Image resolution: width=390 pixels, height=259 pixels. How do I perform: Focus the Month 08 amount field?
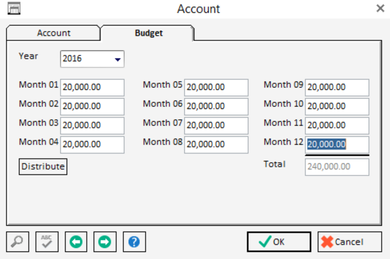[x=216, y=145]
